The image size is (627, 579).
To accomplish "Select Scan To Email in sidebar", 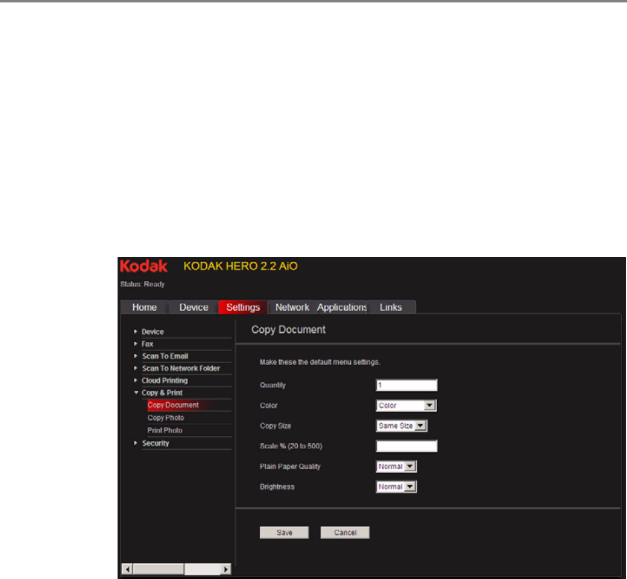I will 165,356.
